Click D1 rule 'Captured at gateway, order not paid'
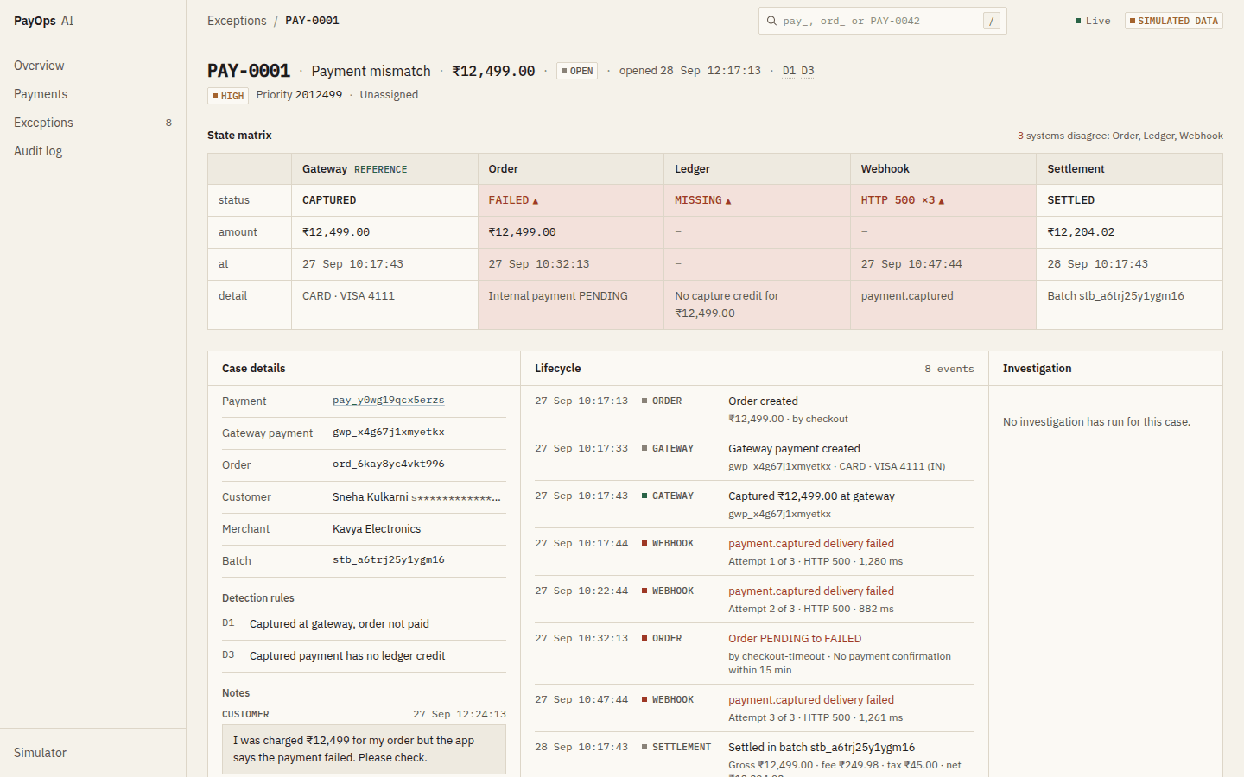This screenshot has height=777, width=1244. click(x=364, y=624)
